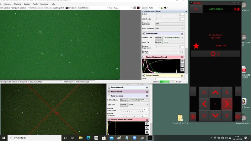Click the Snapshot toolbar button

tap(59, 8)
